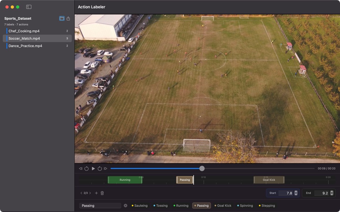340x212 pixels.
Task: Select the Goal Kick timeline segment
Action: pyautogui.click(x=269, y=180)
